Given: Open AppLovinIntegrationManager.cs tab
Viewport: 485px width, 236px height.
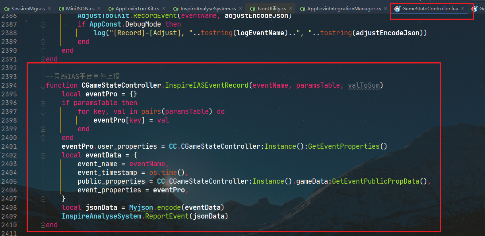Looking at the screenshot, I should tap(344, 8).
